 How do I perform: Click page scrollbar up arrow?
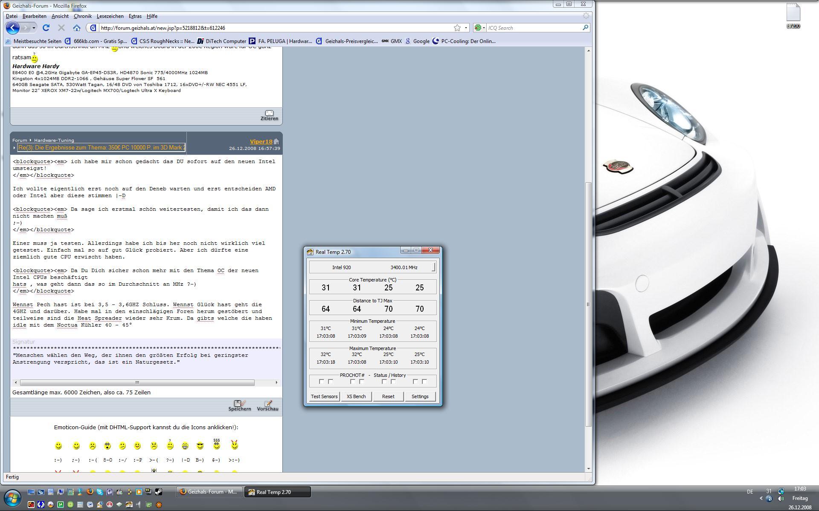589,51
